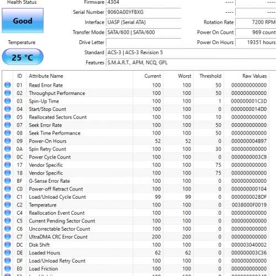This screenshot has height=276, width=276.
Task: Select the Power-On Hours attribute name
Action: tap(47, 141)
